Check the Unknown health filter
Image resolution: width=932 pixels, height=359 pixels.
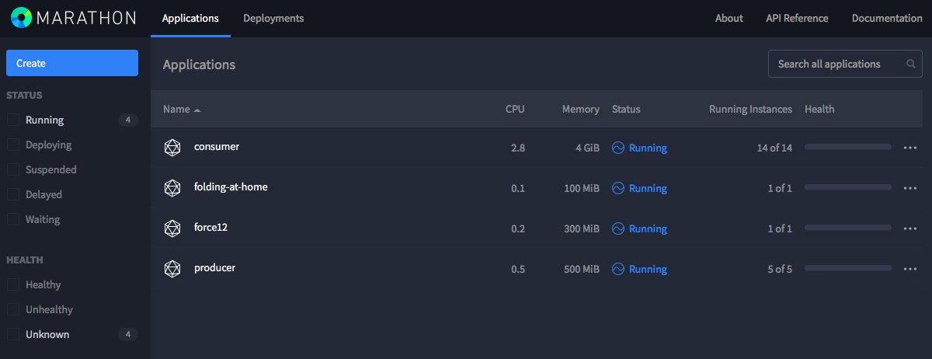coord(13,334)
